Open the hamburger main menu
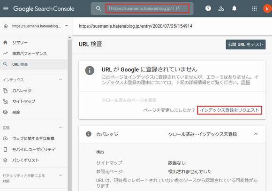The height and width of the screenshot is (191, 272). (6, 8)
